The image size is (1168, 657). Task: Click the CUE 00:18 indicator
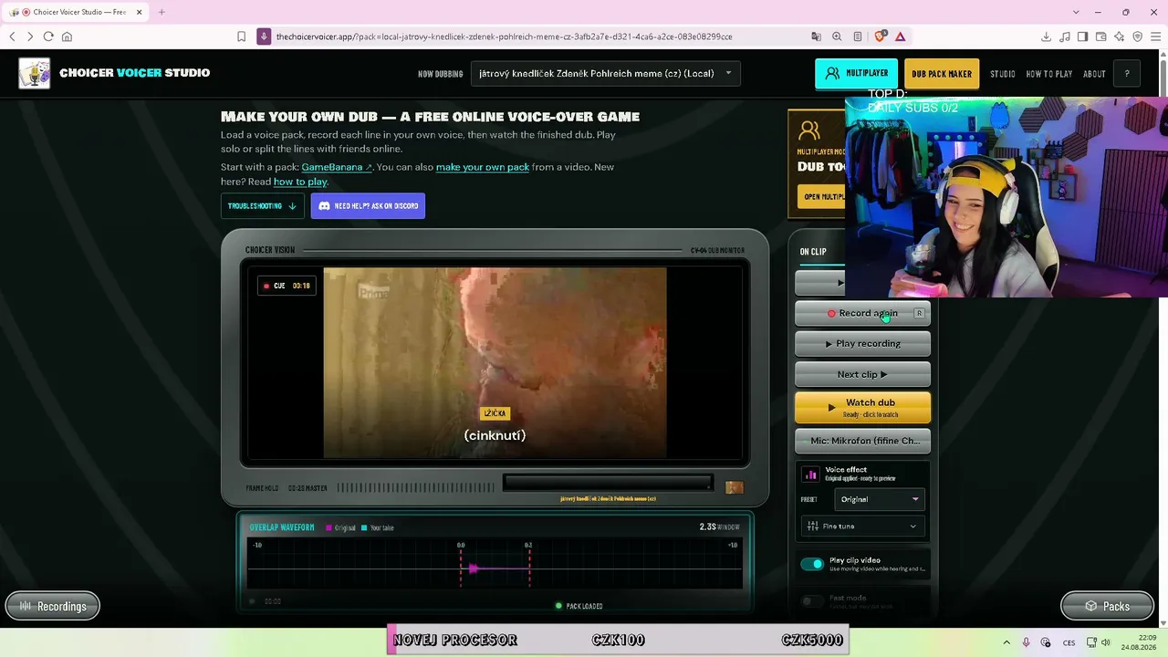(x=287, y=286)
